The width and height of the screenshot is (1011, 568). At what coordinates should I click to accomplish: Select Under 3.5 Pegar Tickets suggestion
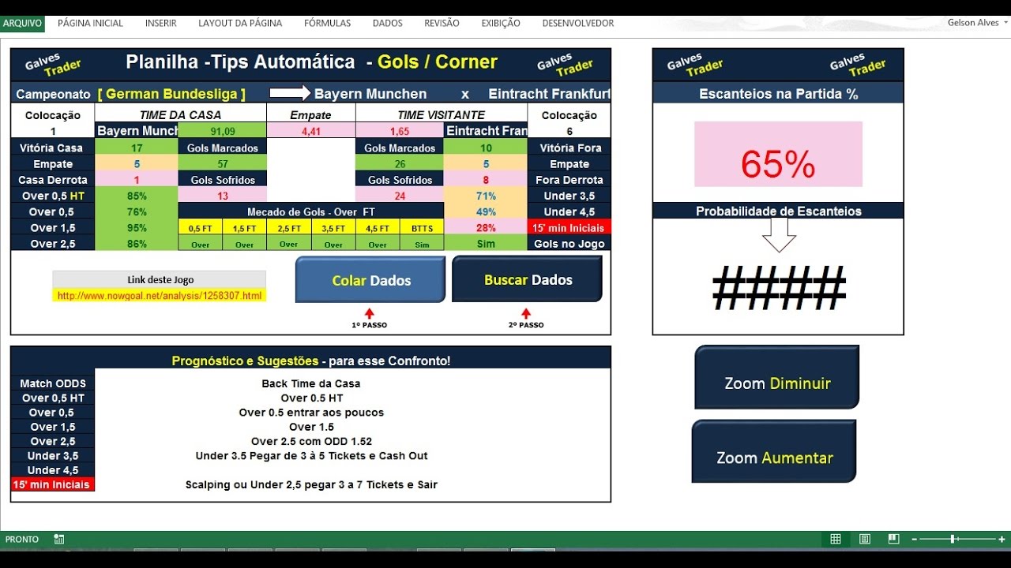coord(311,455)
